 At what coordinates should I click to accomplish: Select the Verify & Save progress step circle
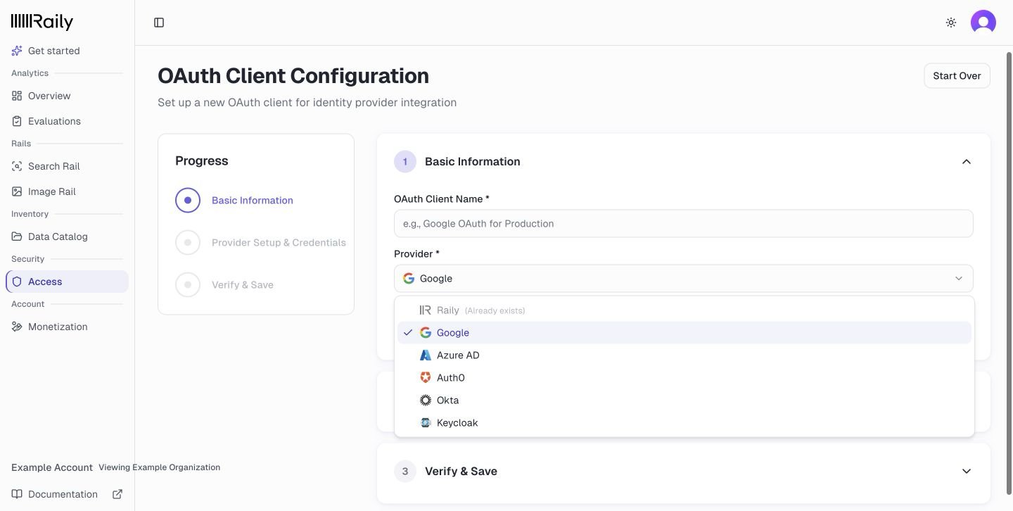[188, 285]
